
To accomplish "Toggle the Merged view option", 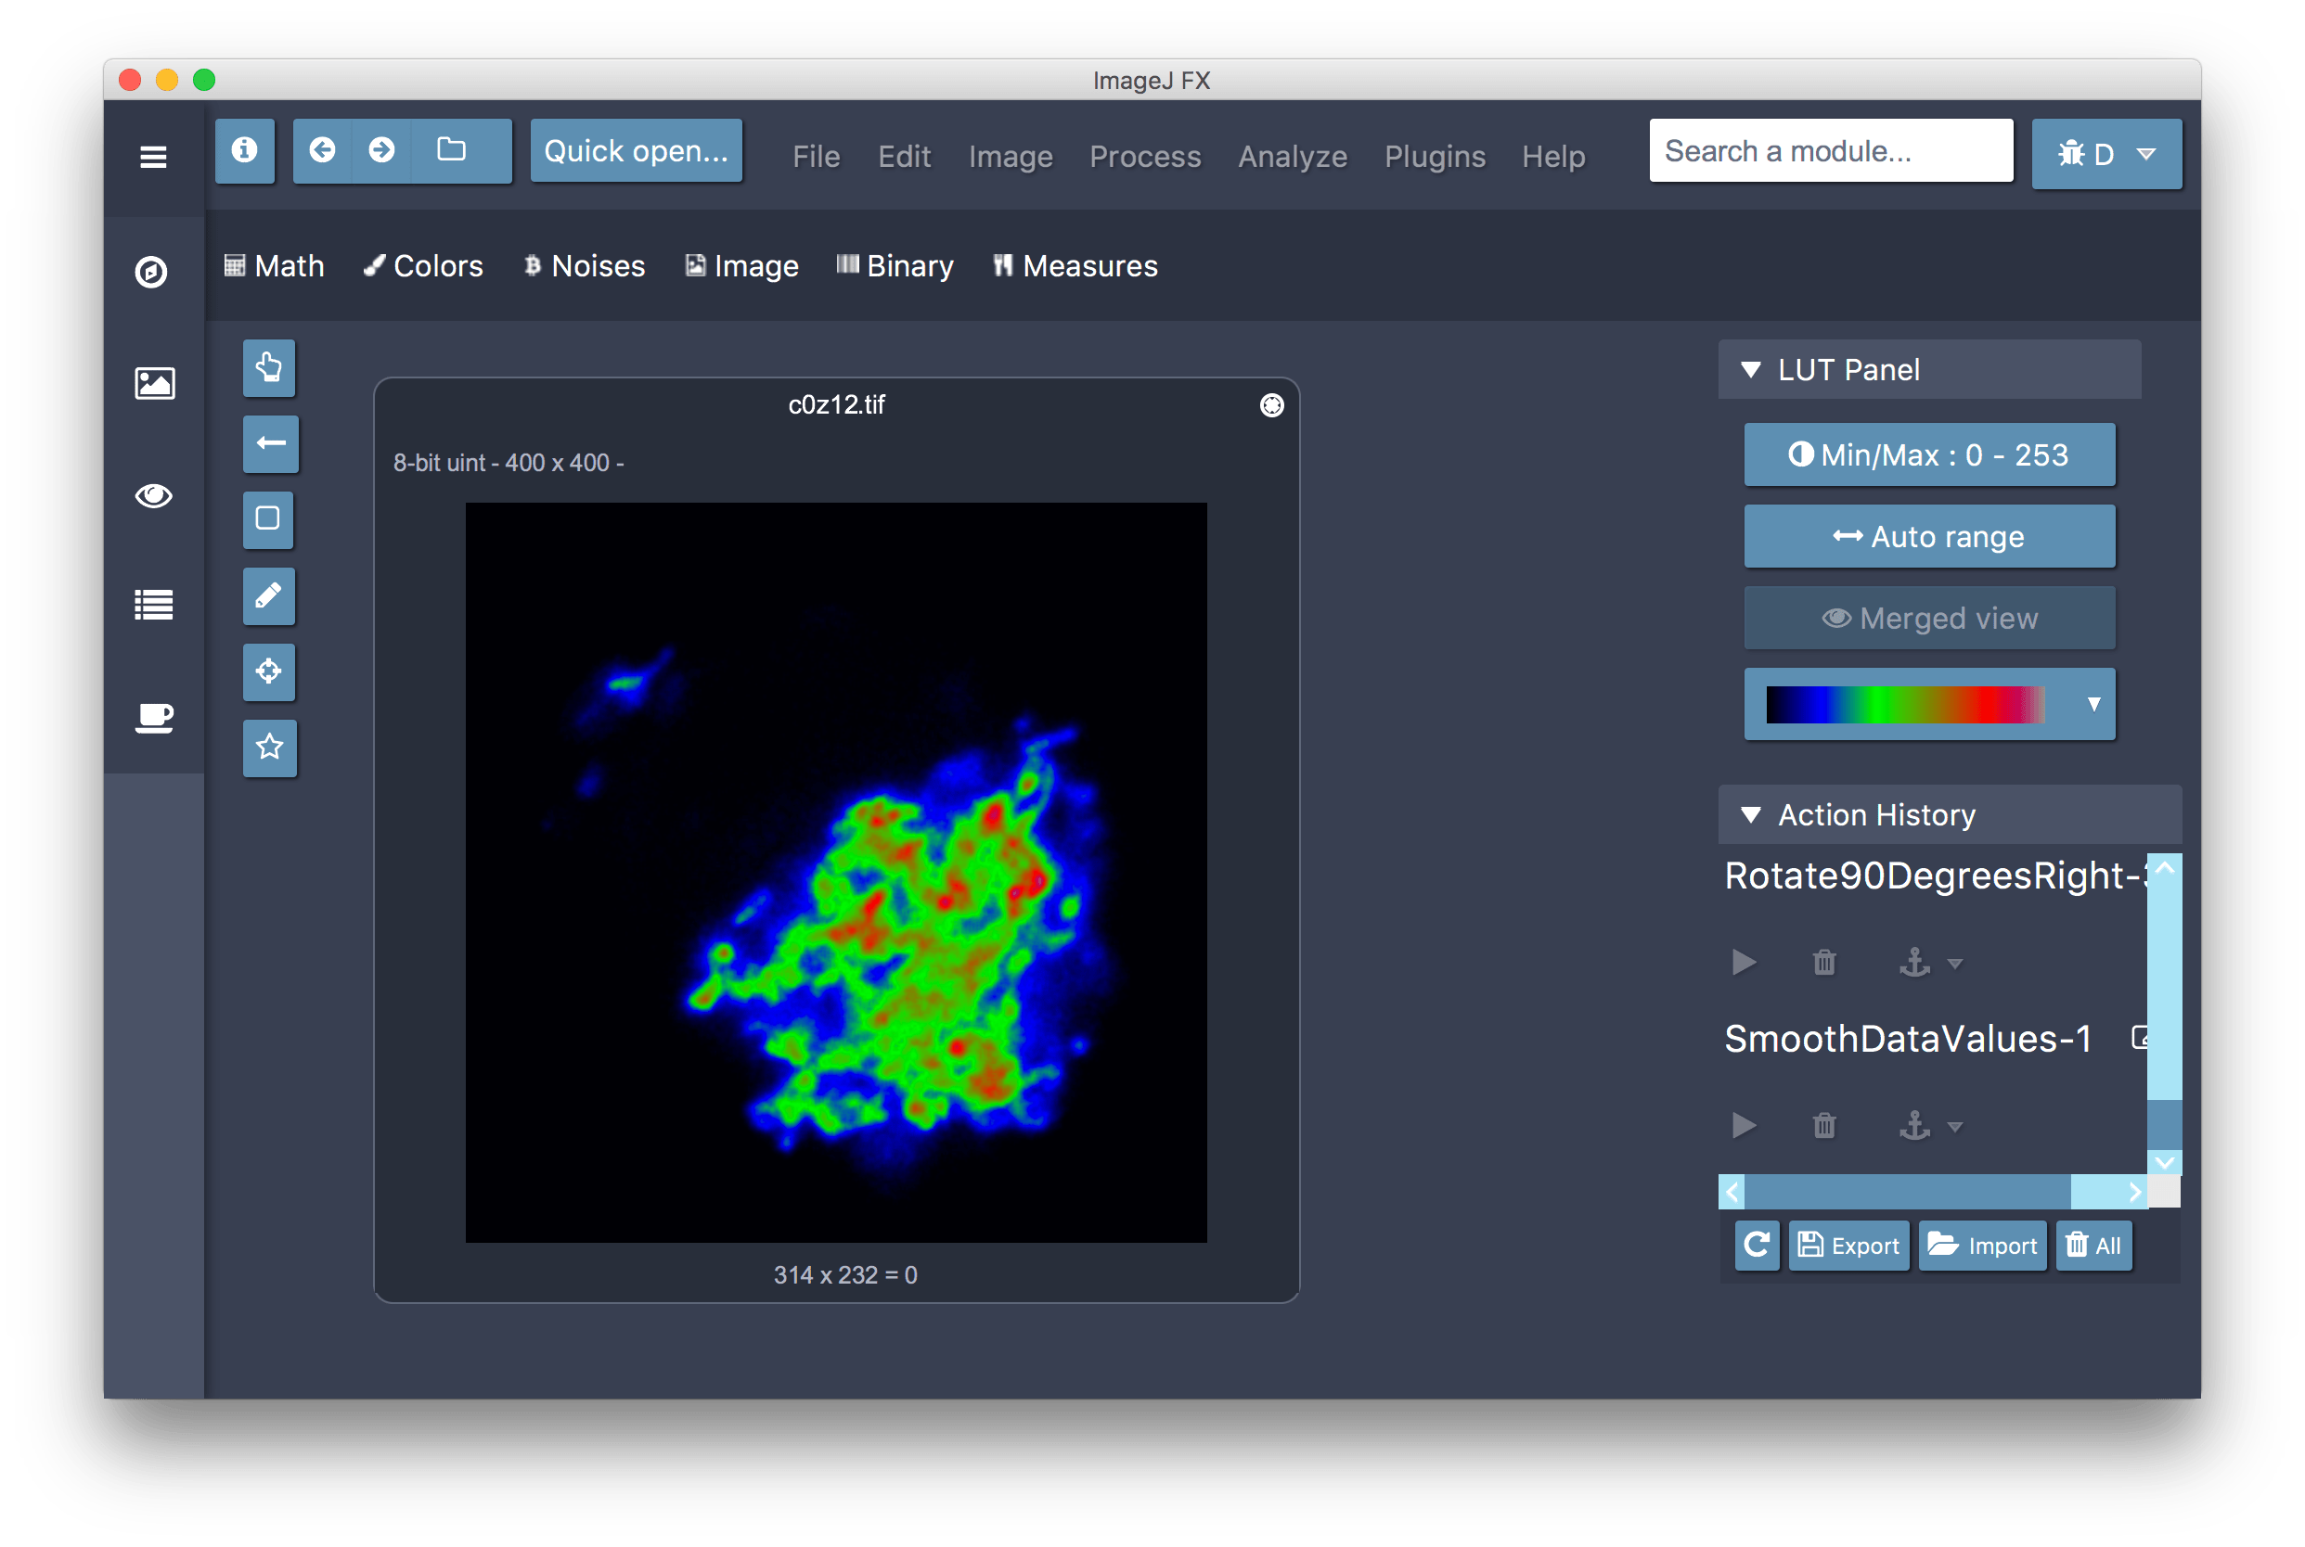I will click(x=1928, y=617).
